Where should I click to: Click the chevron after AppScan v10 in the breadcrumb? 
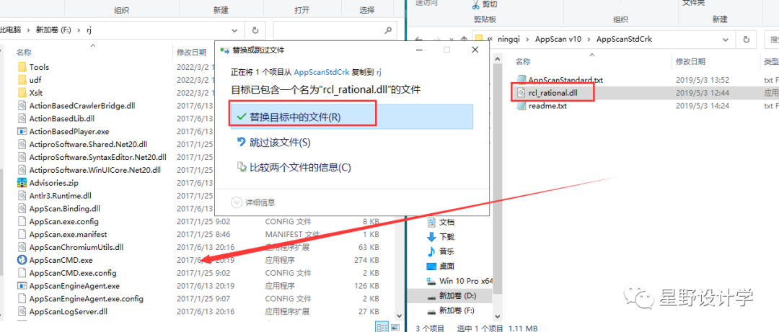(x=589, y=39)
